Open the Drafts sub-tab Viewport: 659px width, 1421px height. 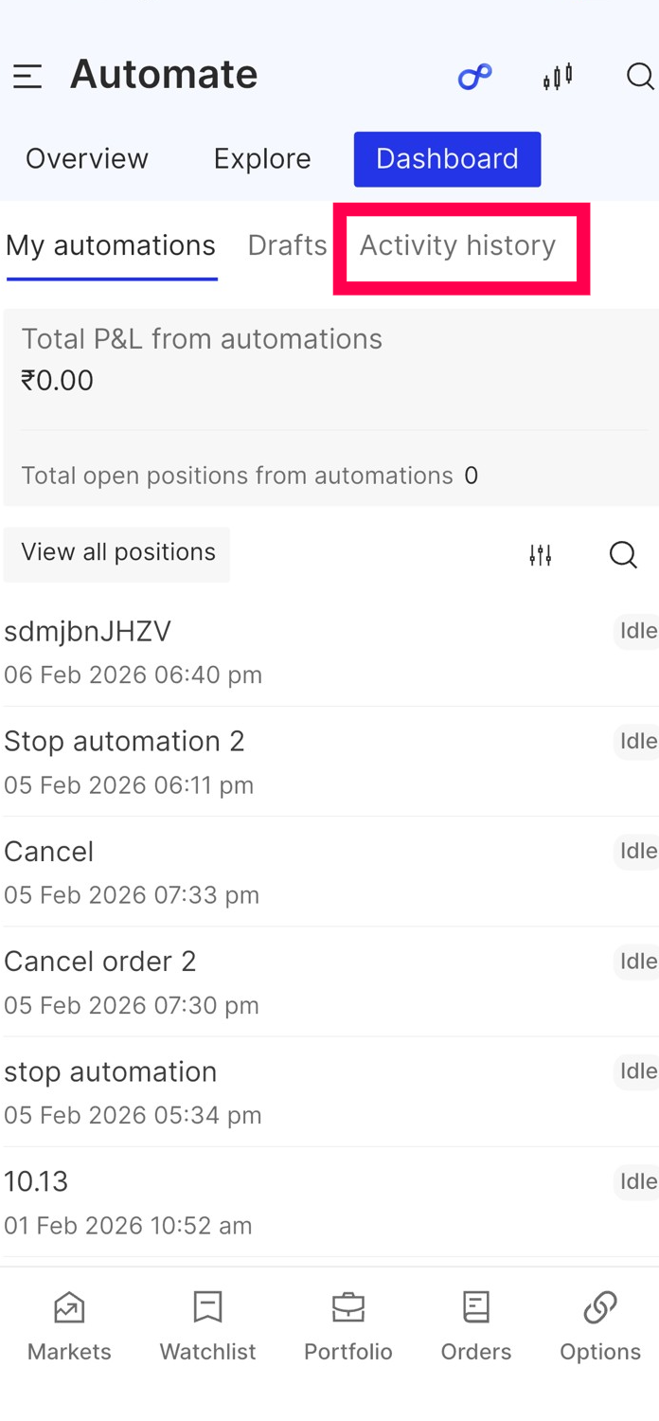287,246
